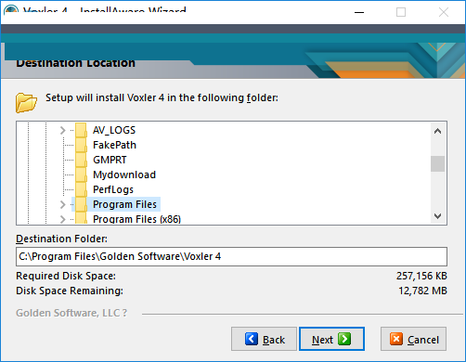Select the PerfLogs folder label
Image resolution: width=466 pixels, height=362 pixels.
pyautogui.click(x=113, y=189)
